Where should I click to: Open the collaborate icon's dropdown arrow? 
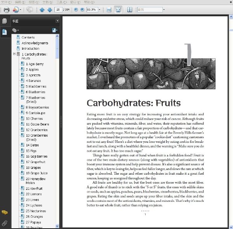pos(21,10)
